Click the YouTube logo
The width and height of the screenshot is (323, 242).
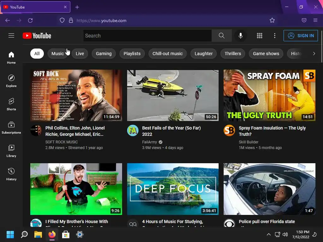37,36
